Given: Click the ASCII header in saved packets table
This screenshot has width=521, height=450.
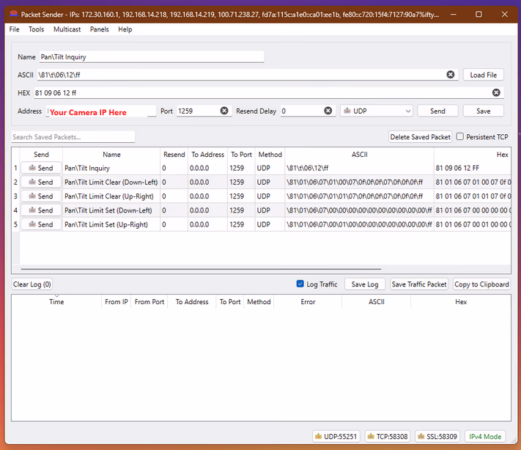Looking at the screenshot, I should point(360,154).
